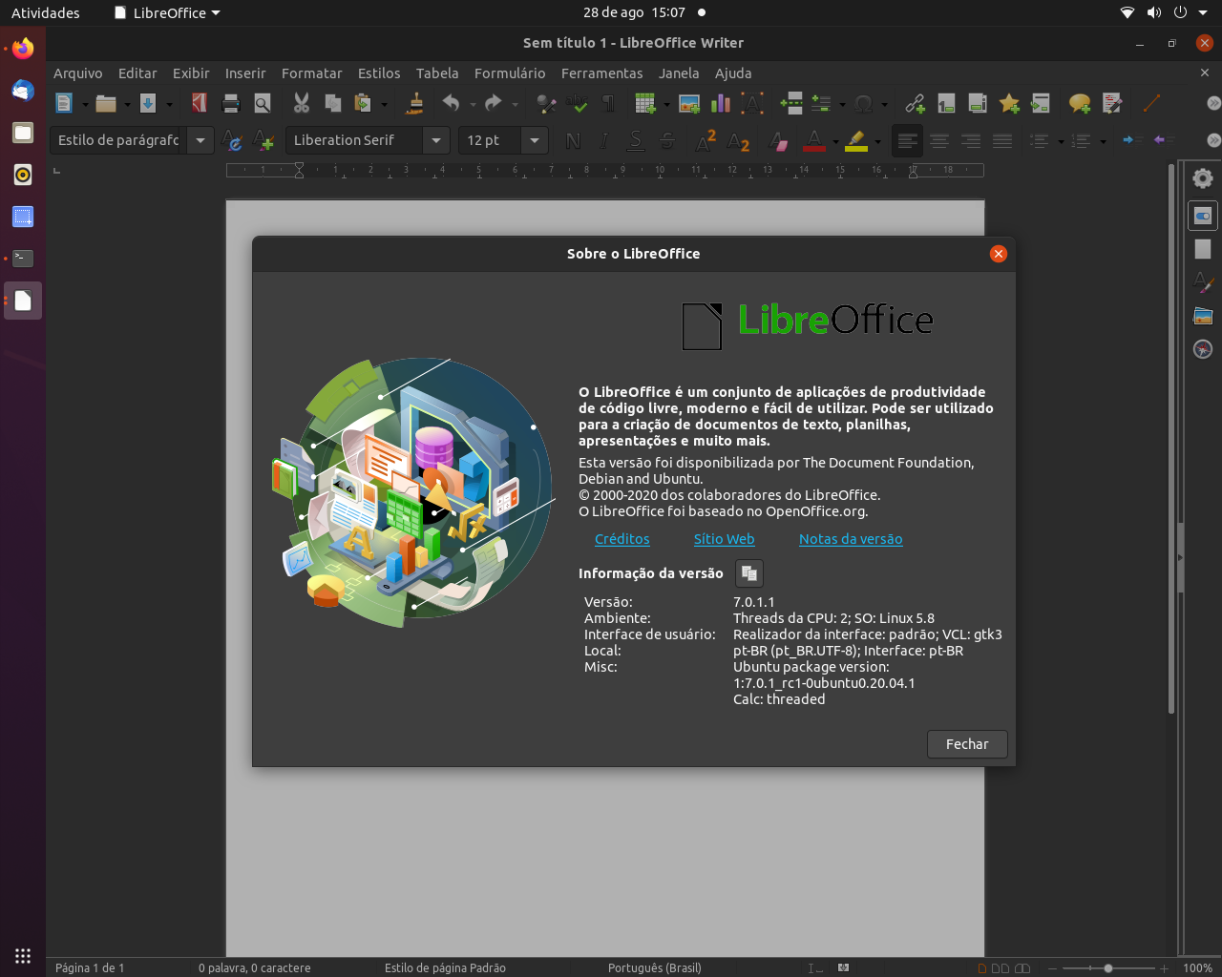Open the Notas da versão link
This screenshot has width=1222, height=977.
(851, 539)
